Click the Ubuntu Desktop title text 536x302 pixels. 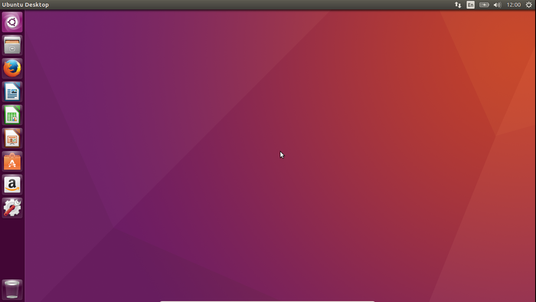(25, 5)
